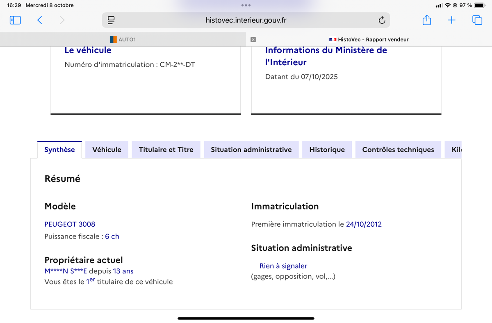The height and width of the screenshot is (323, 492).
Task: Open the Véhicule tab
Action: pos(107,150)
